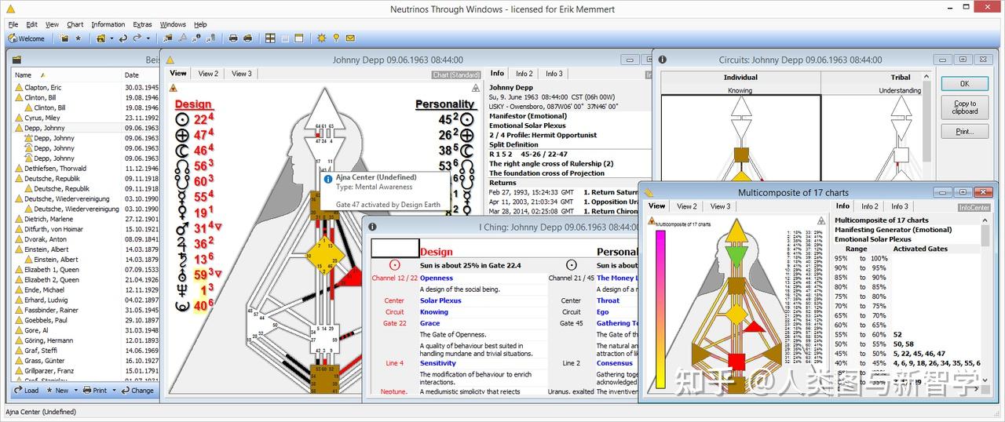
Task: Click the star new-chart toolbar icon
Action: point(78,38)
